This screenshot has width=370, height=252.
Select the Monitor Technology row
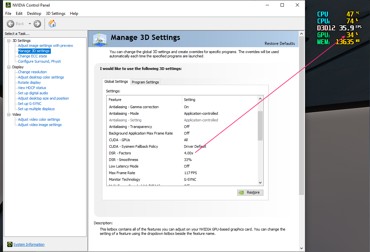point(182,179)
